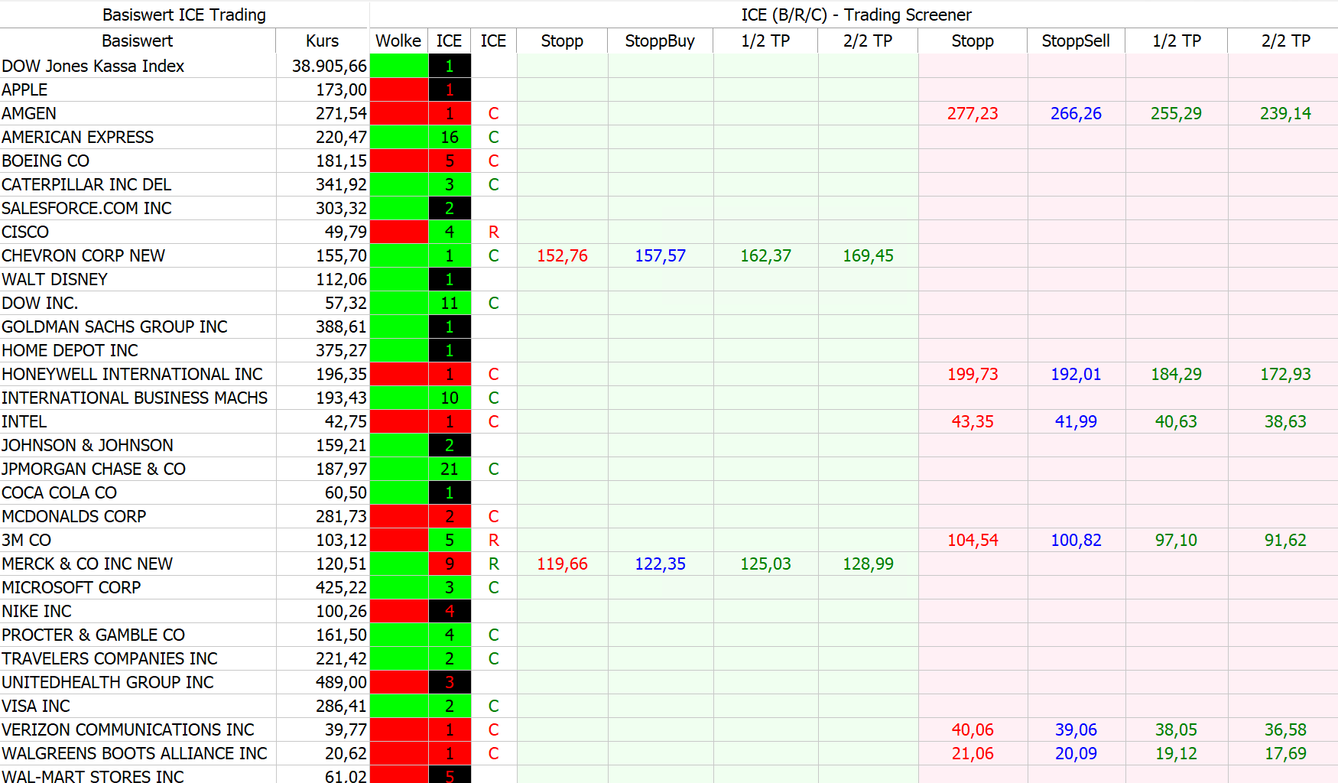Screen dimensions: 1338x783
Task: Select the JOHNSON & JOHNSON row name
Action: [x=87, y=445]
